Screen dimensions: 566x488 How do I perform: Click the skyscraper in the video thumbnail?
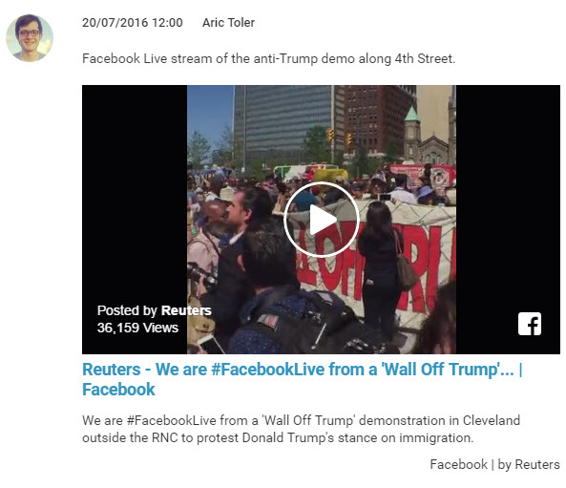pos(283,123)
